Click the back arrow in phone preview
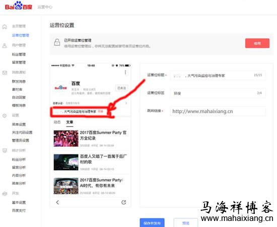The width and height of the screenshot is (277, 227). pyautogui.click(x=57, y=202)
